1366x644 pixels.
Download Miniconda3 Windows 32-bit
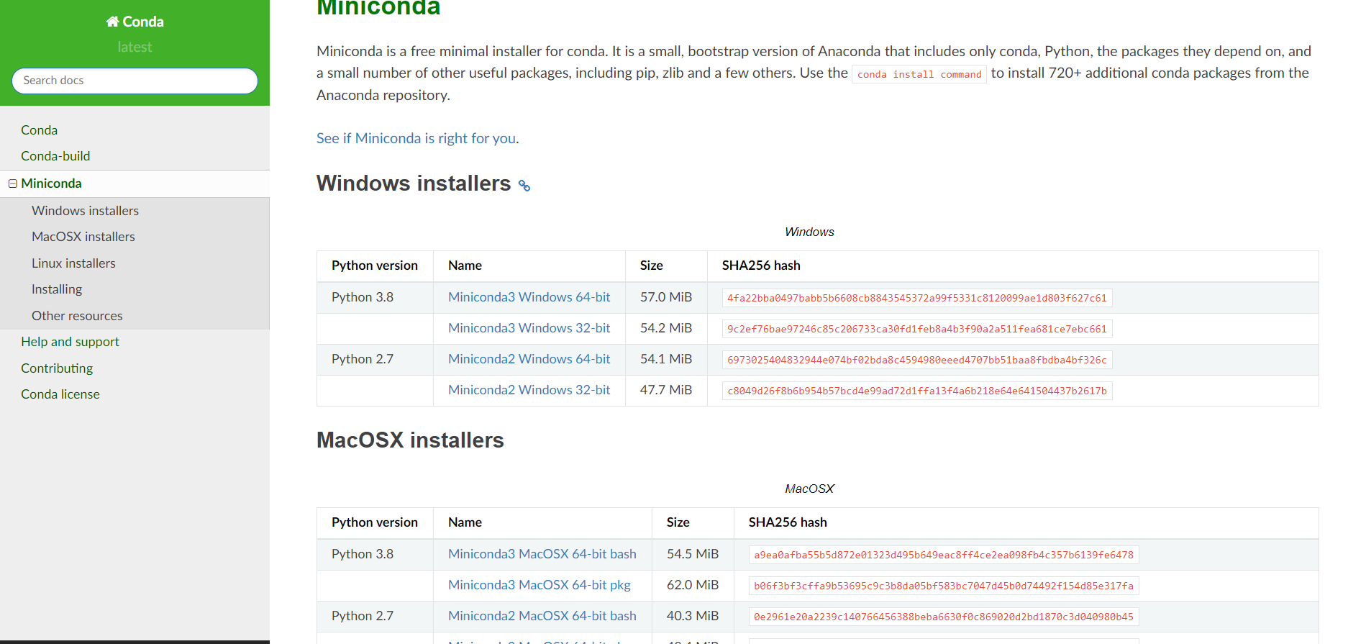click(529, 328)
